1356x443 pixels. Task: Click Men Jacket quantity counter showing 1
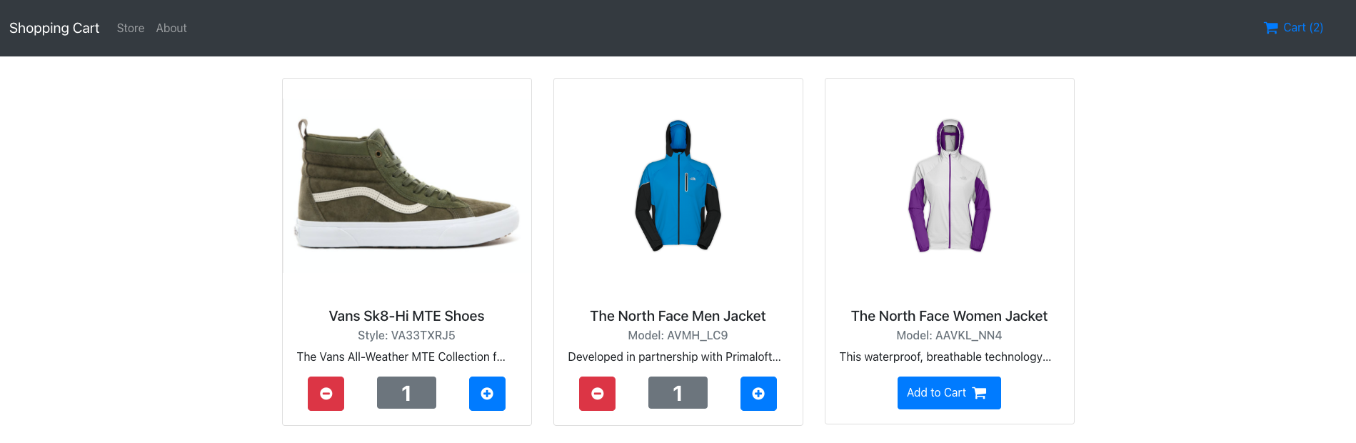tap(678, 393)
